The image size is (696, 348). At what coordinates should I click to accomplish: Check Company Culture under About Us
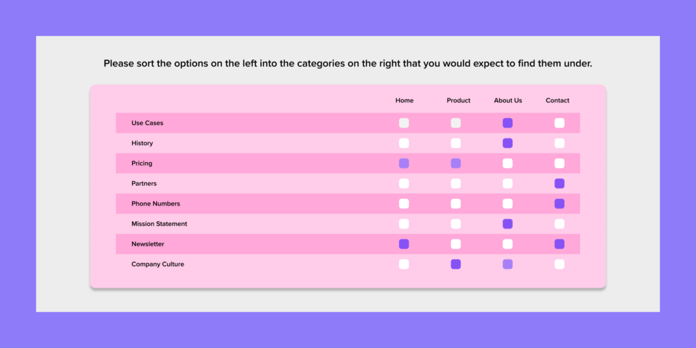click(x=508, y=264)
